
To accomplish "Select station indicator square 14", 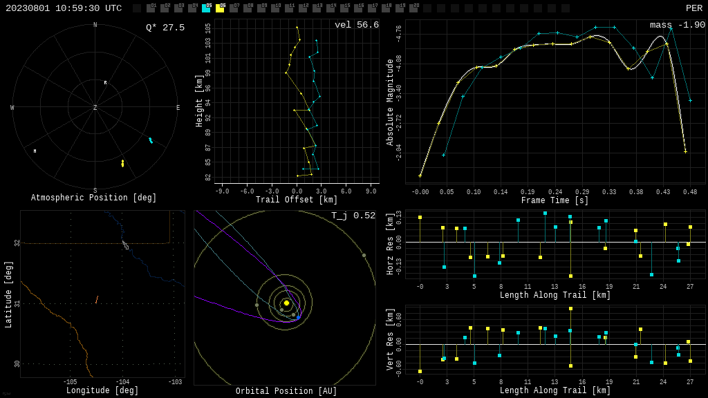I will coord(330,8).
